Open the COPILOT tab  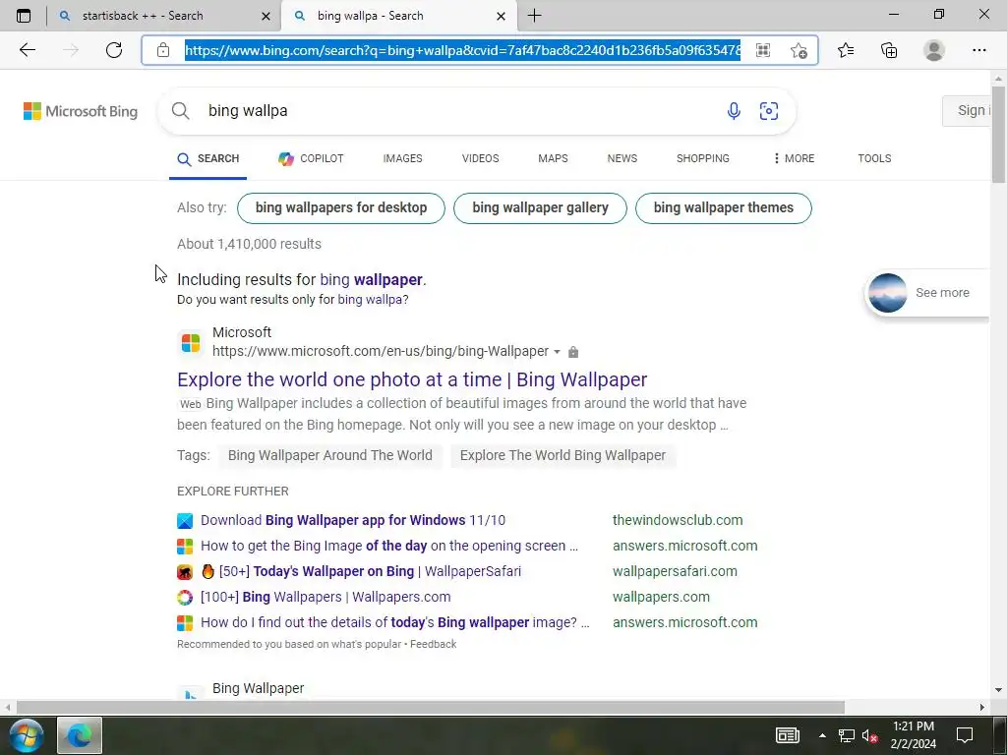click(x=311, y=158)
